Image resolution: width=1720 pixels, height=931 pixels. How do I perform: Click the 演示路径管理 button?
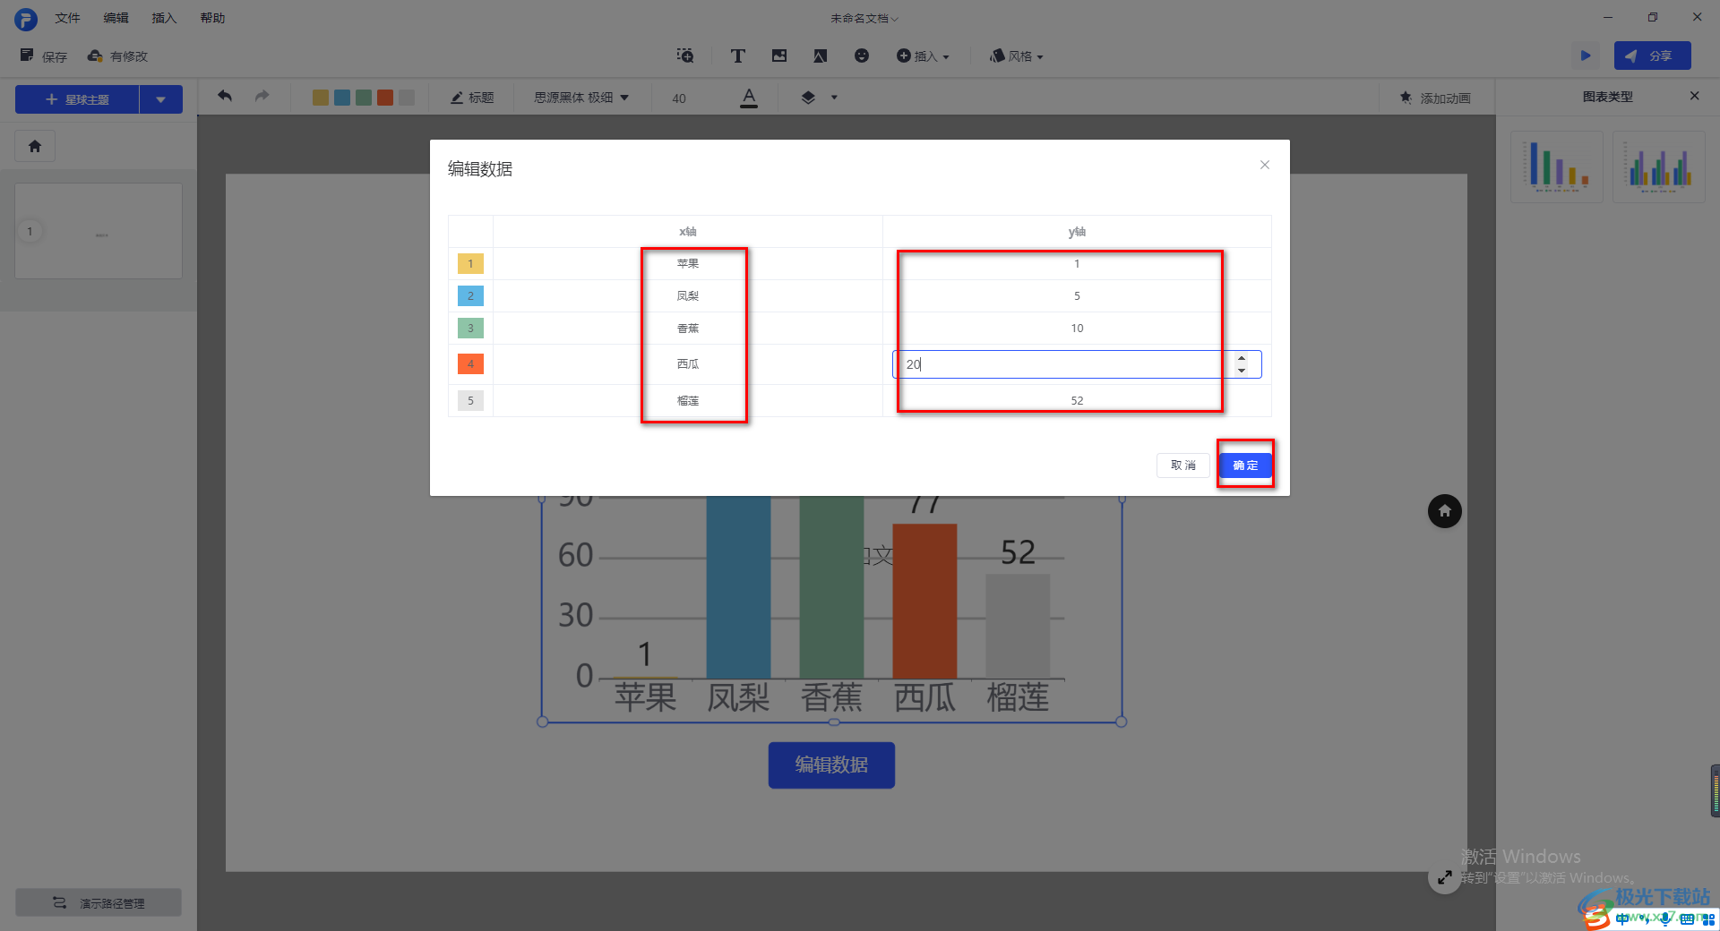pos(99,902)
